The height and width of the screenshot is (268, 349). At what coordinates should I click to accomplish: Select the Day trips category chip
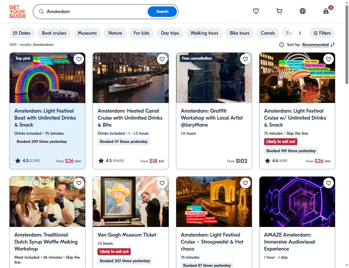pos(170,33)
